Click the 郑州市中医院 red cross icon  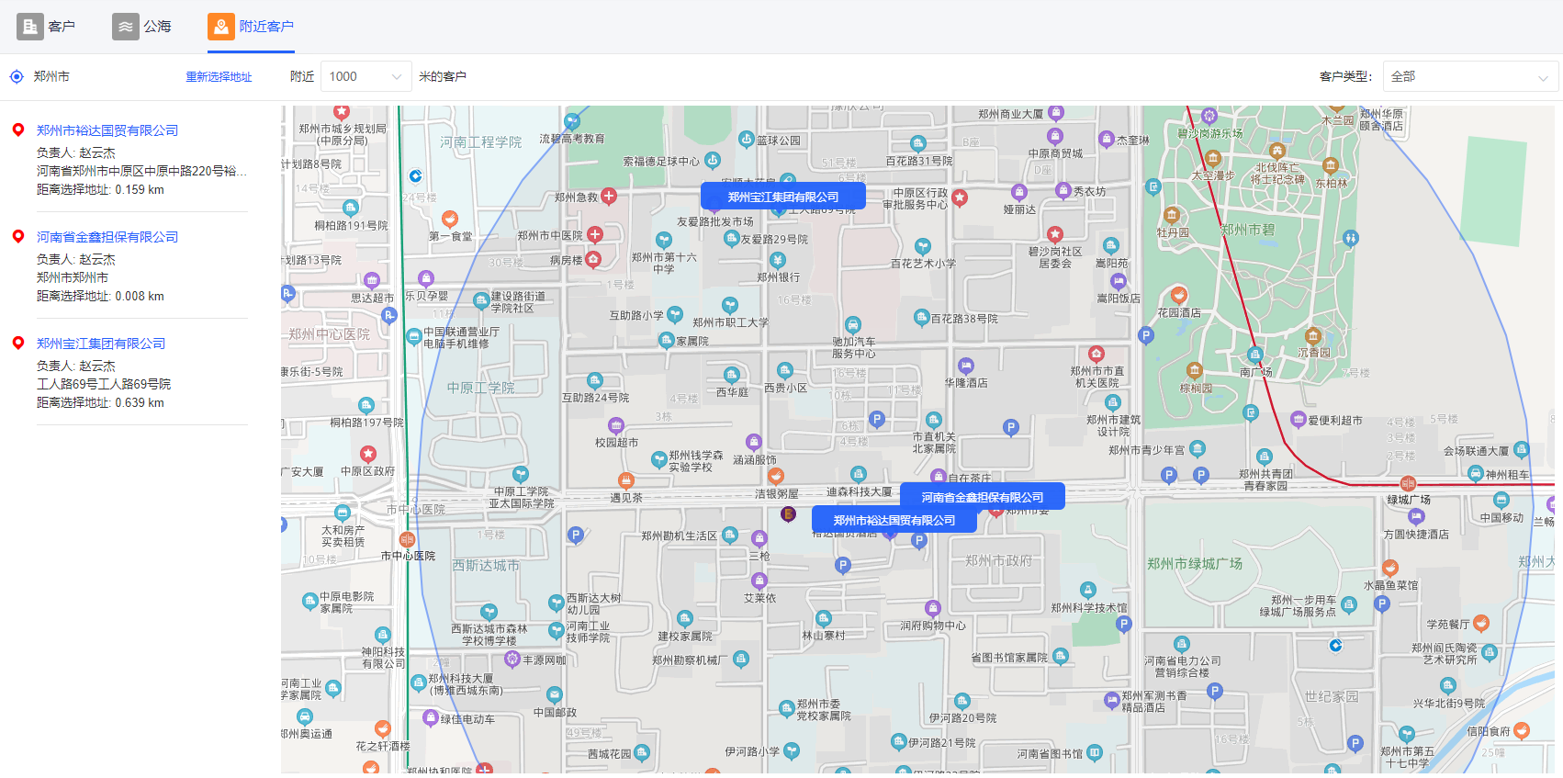pos(595,235)
